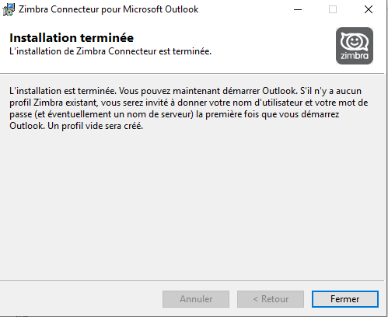Image resolution: width=388 pixels, height=317 pixels.
Task: Click the 'Installation terminée' heading
Action: coord(72,38)
